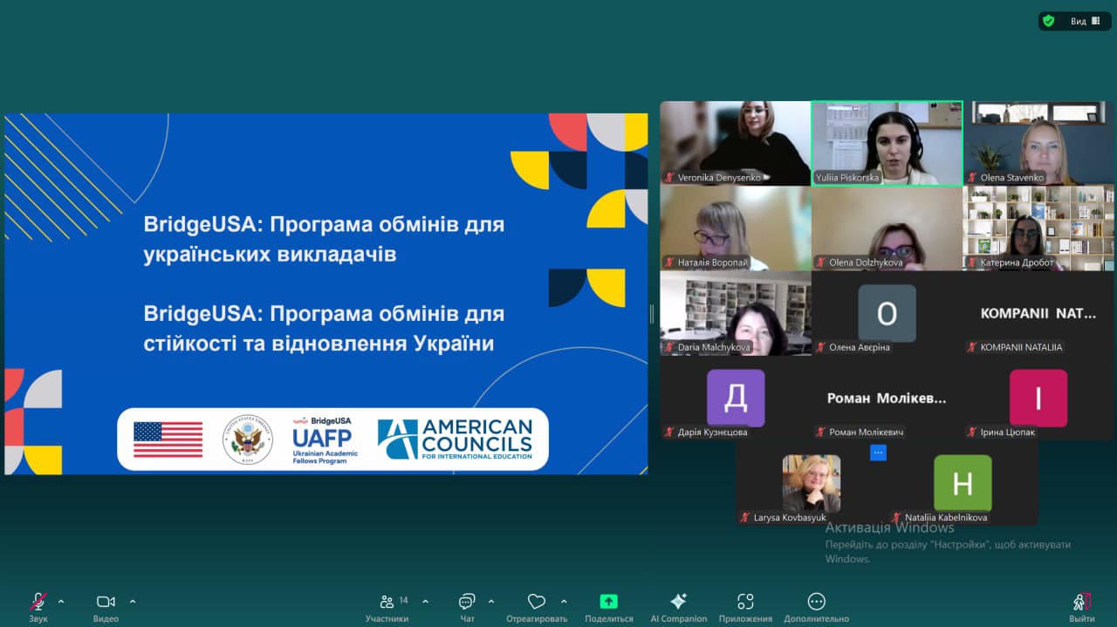The height and width of the screenshot is (627, 1117).
Task: Expand the reactions options chevron
Action: point(564,601)
